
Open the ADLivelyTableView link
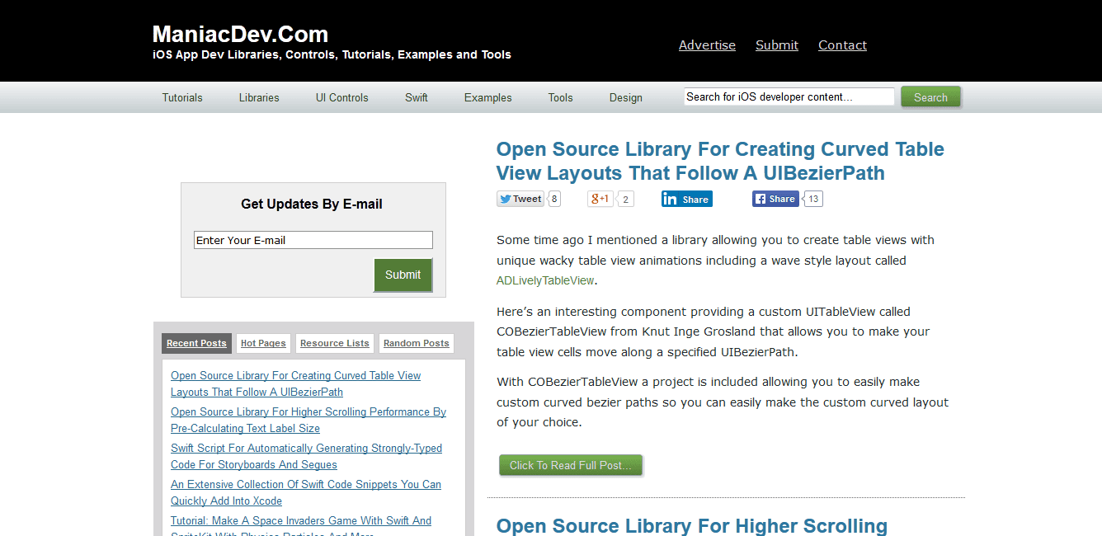tap(545, 280)
